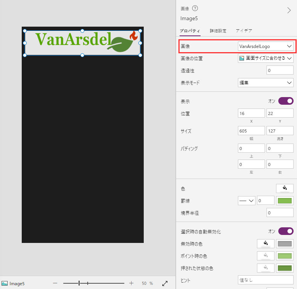The image size is (297, 289).
Task: Open the ポイント時の色 light green swatch
Action: 284,256
